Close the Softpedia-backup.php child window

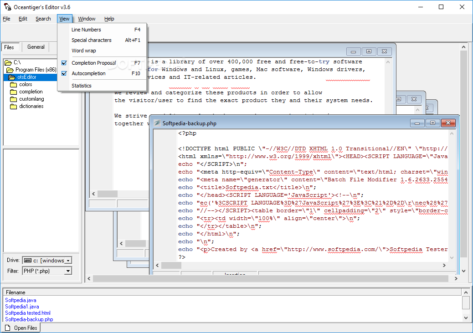tap(448, 123)
